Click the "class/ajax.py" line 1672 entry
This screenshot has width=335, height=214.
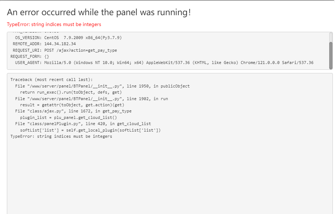[x=73, y=111]
